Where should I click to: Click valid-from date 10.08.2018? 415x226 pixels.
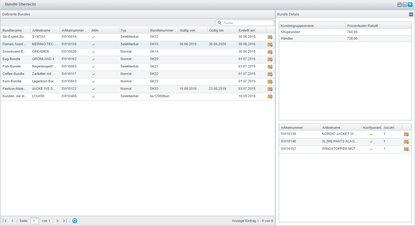click(188, 89)
